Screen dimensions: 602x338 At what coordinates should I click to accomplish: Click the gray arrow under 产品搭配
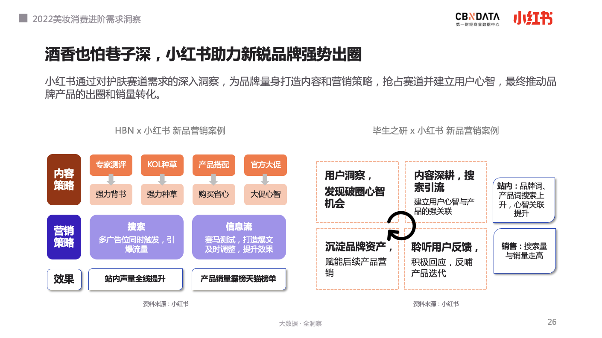click(x=213, y=179)
